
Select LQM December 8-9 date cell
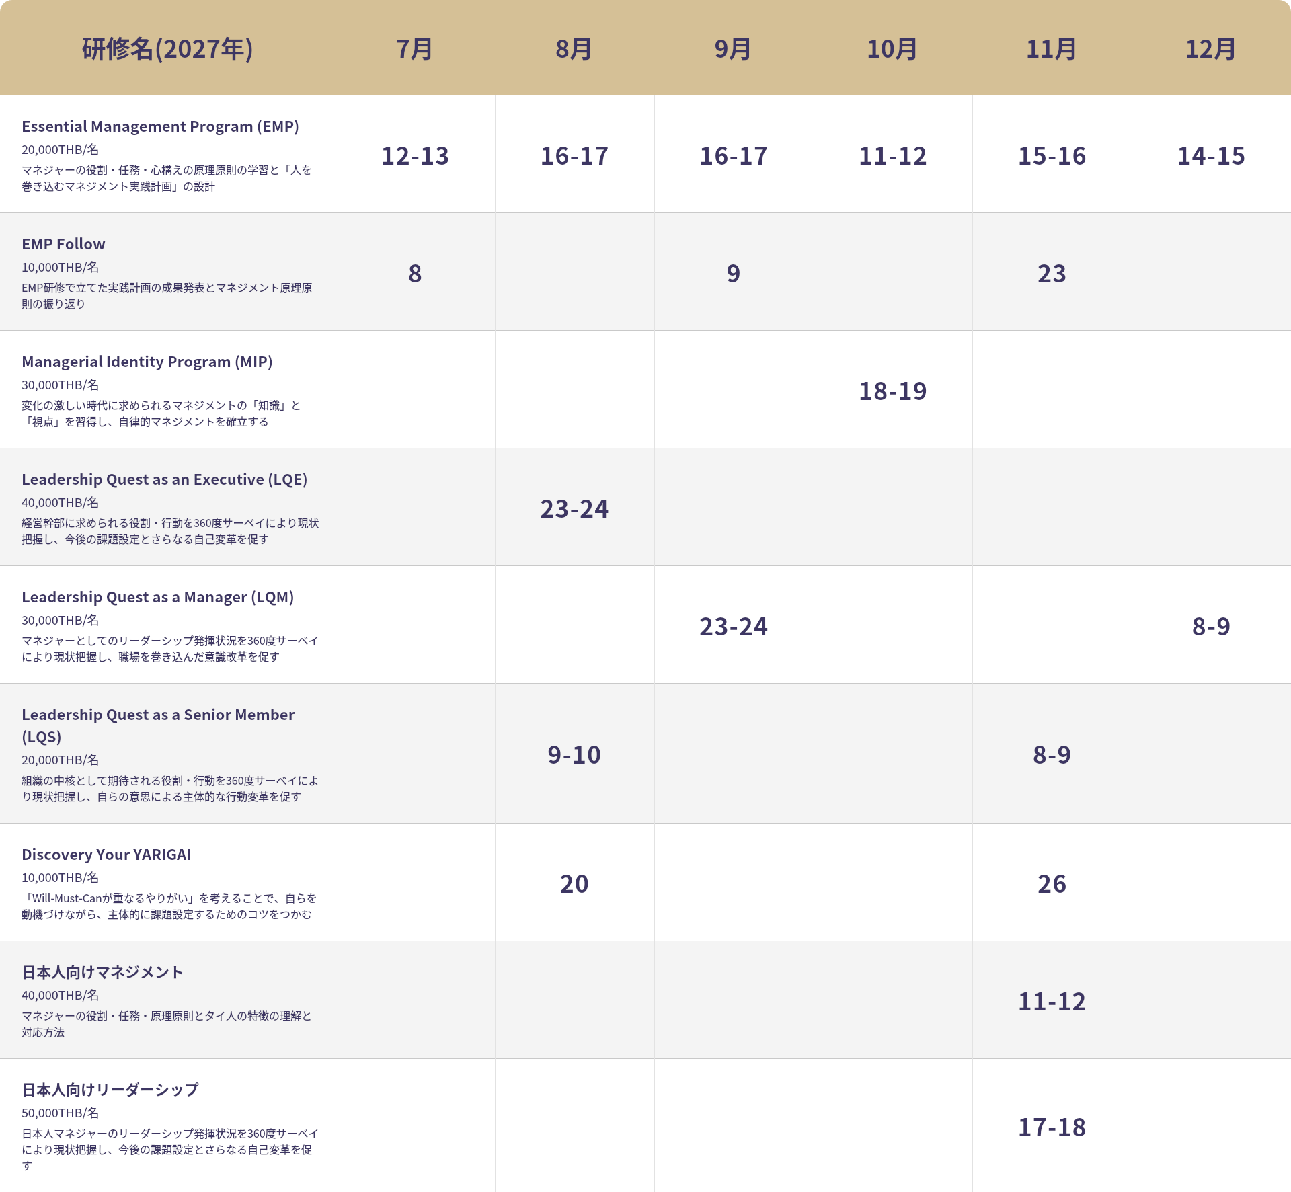click(x=1211, y=627)
